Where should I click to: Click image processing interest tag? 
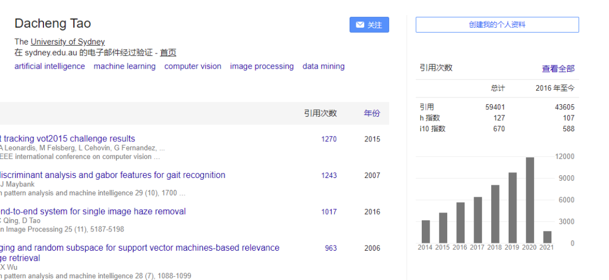tap(262, 66)
